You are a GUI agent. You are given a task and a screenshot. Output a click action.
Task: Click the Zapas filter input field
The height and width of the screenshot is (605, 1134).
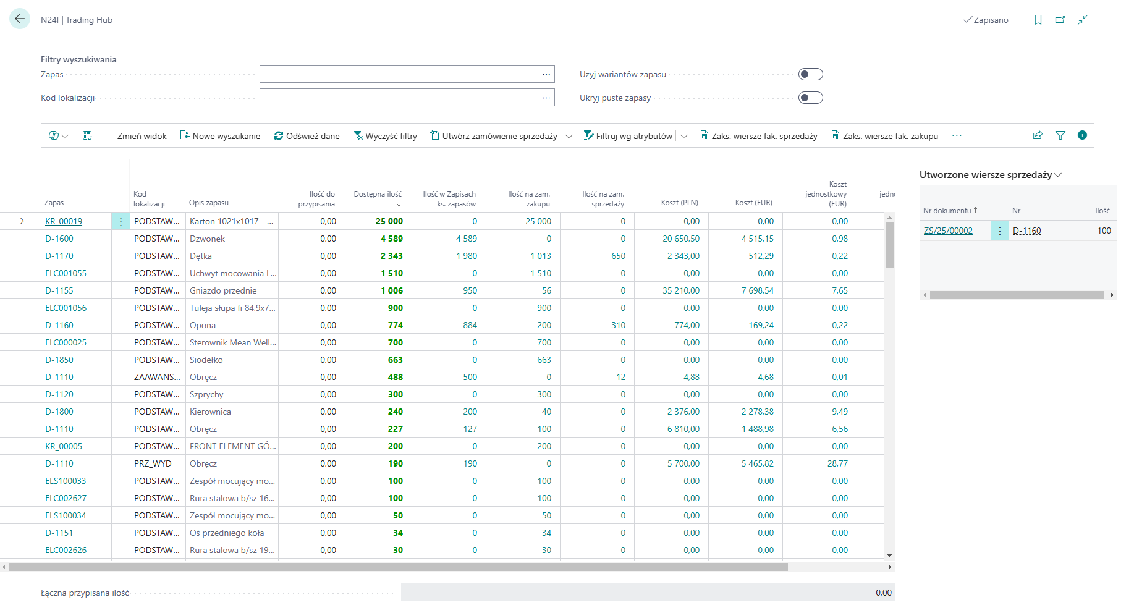tap(399, 74)
